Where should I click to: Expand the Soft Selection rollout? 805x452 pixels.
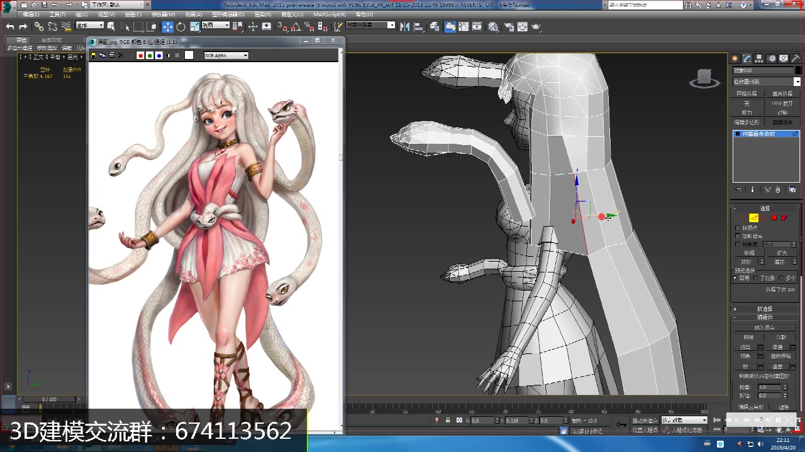pos(766,309)
